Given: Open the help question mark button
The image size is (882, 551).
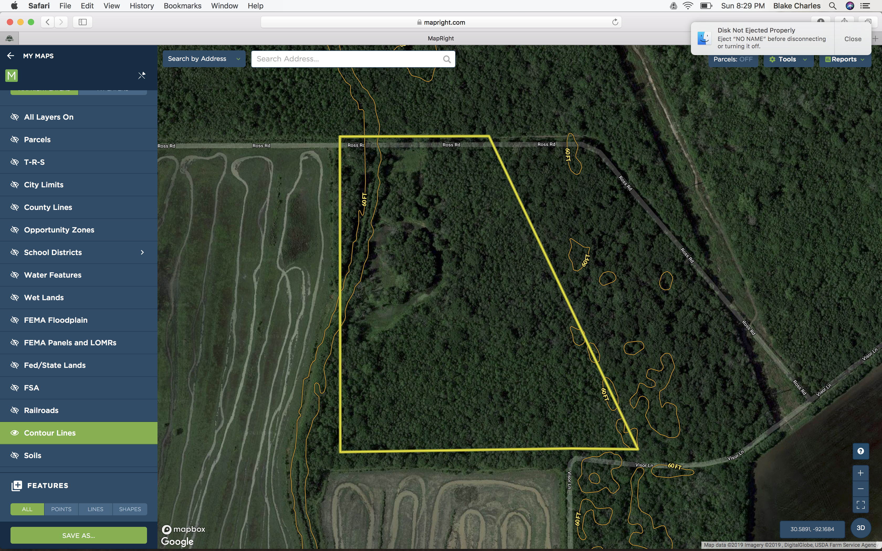Looking at the screenshot, I should tap(860, 451).
